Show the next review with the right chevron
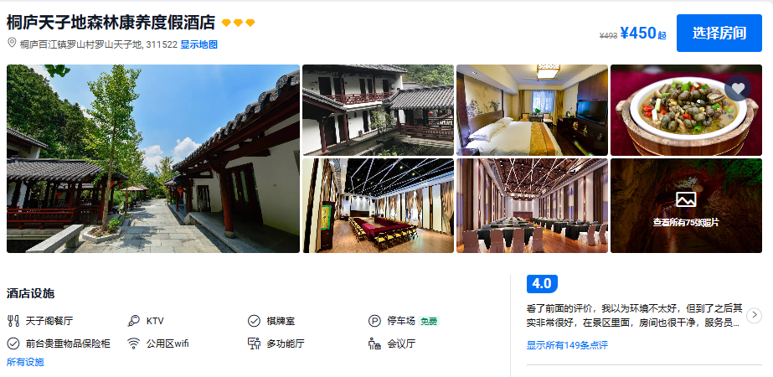 click(755, 315)
